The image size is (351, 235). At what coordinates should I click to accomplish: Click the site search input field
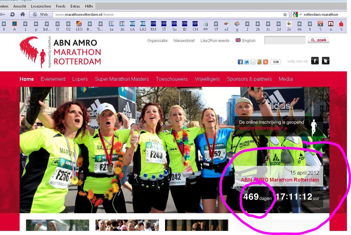(x=285, y=40)
